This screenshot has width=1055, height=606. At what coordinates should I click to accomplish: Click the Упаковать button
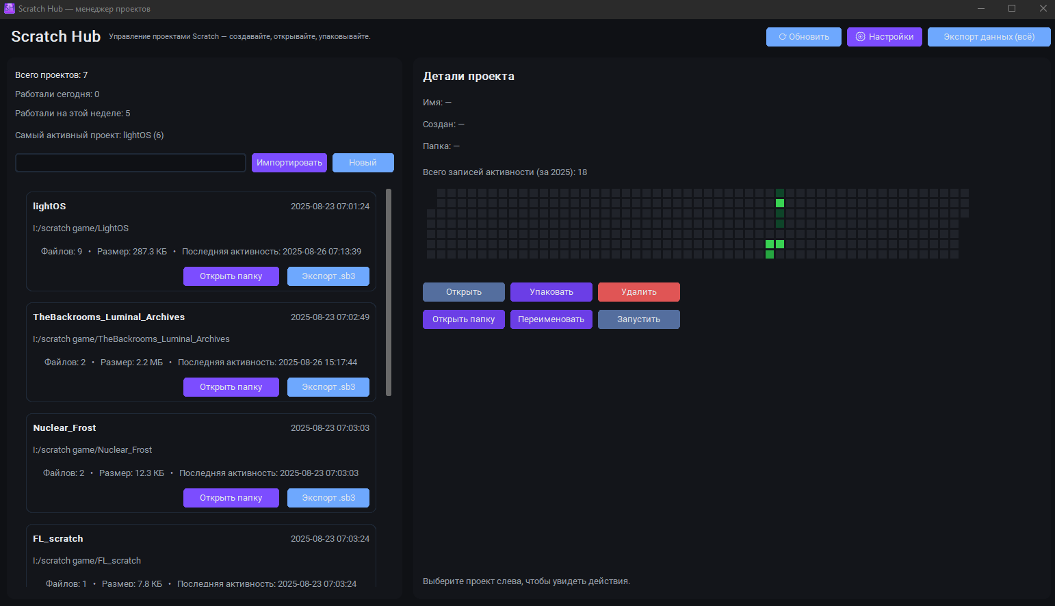tap(551, 292)
